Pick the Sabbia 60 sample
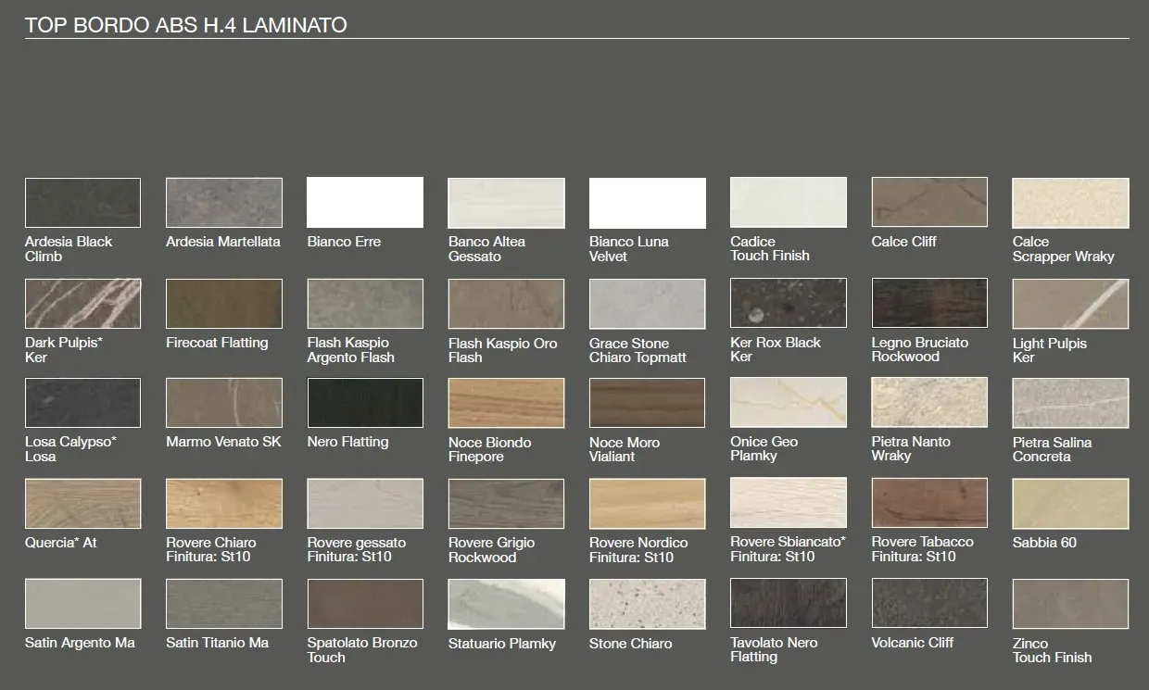Screen dimensions: 1149x690 pos(1070,503)
